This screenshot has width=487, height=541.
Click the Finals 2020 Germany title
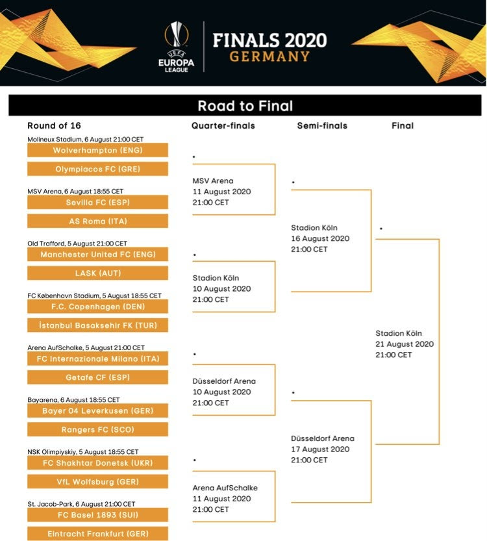(269, 47)
